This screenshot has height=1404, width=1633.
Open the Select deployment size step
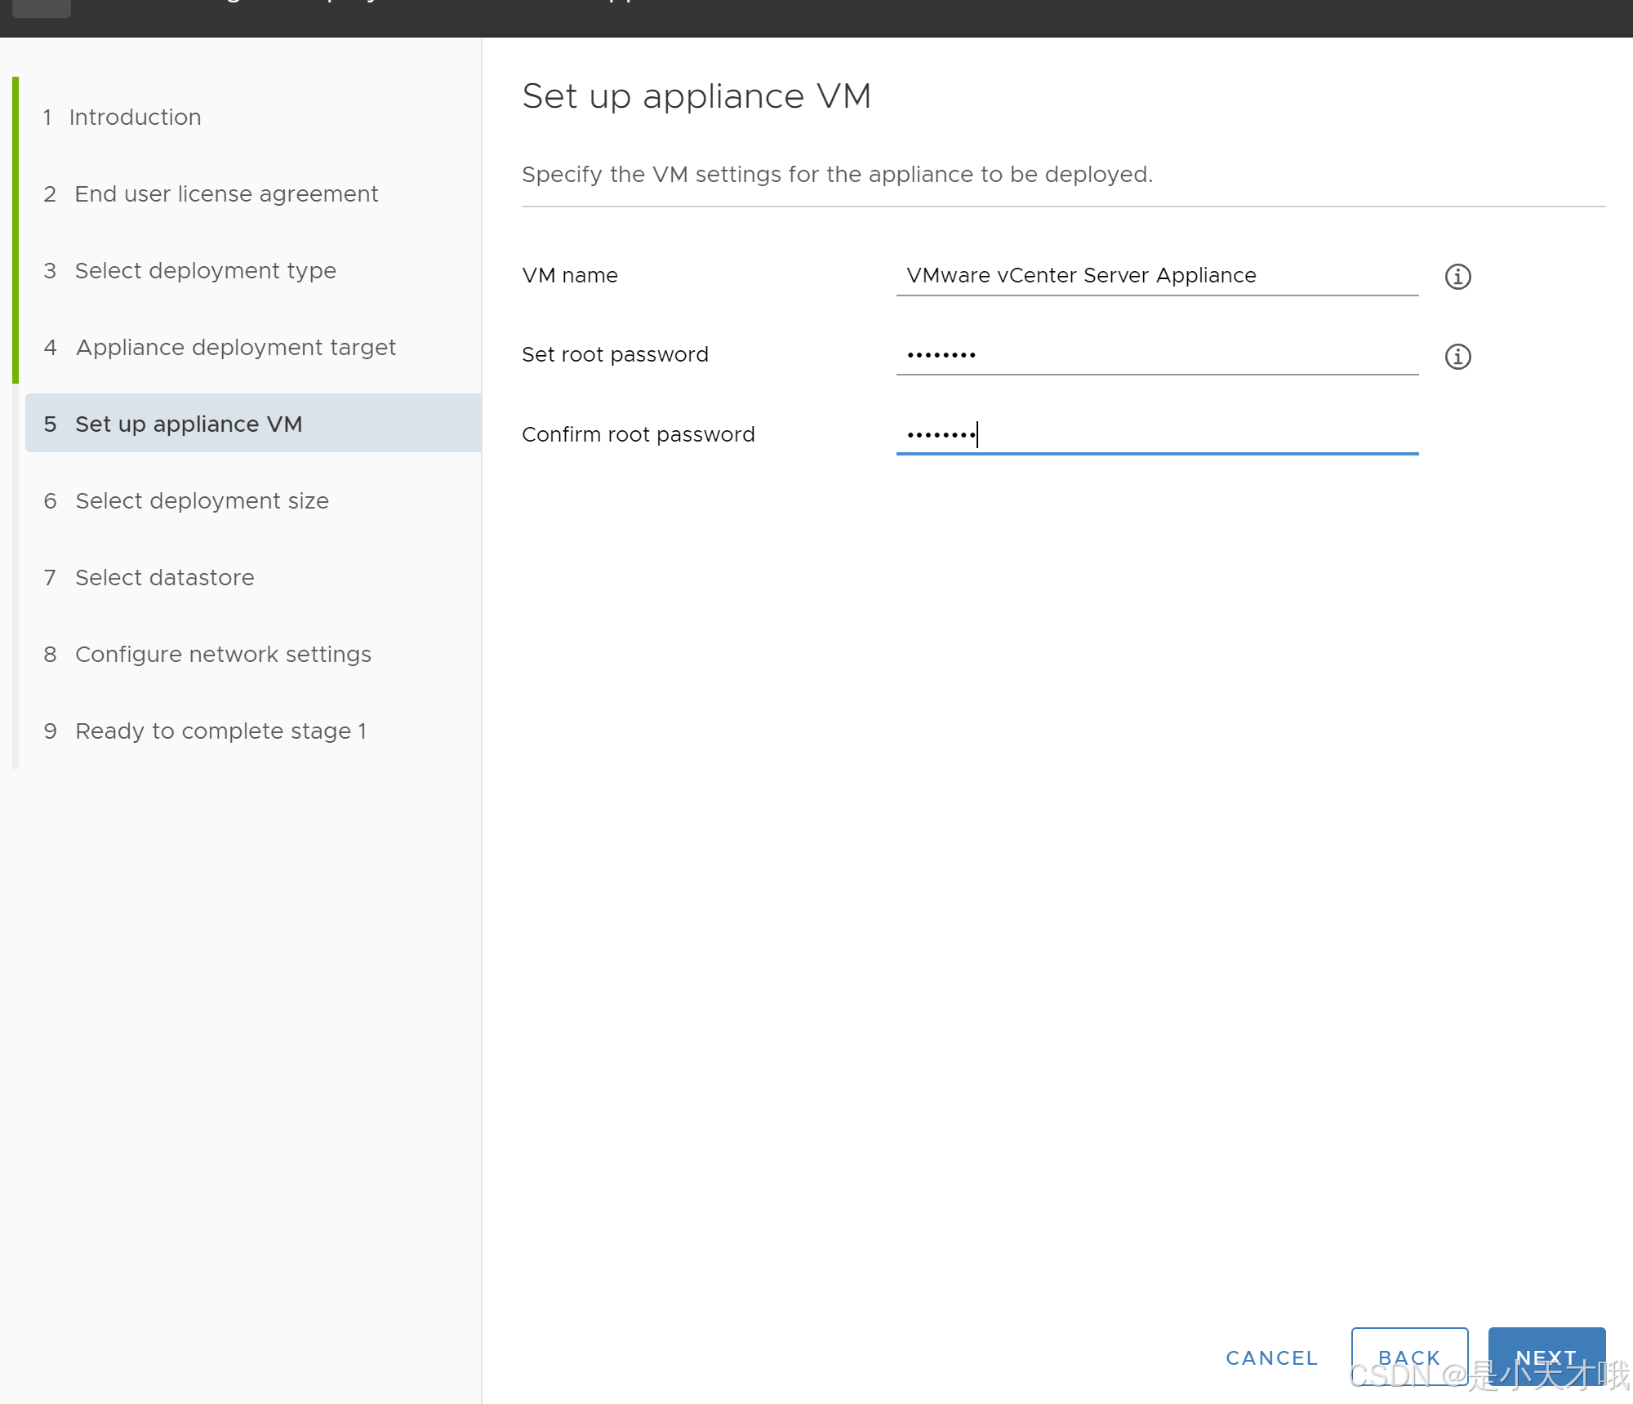[x=202, y=500]
